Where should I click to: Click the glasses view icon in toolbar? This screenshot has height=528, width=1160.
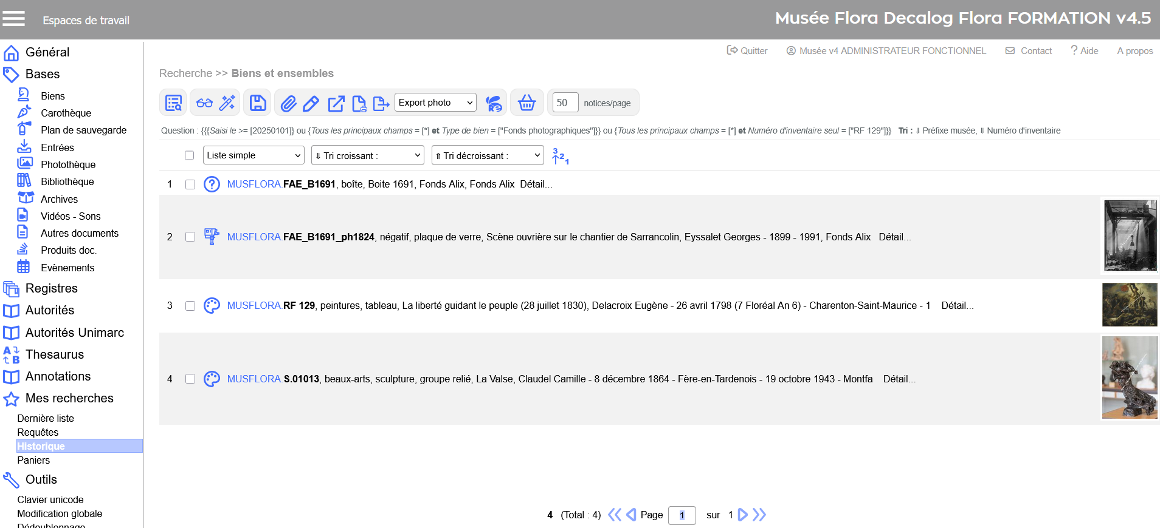pos(204,103)
